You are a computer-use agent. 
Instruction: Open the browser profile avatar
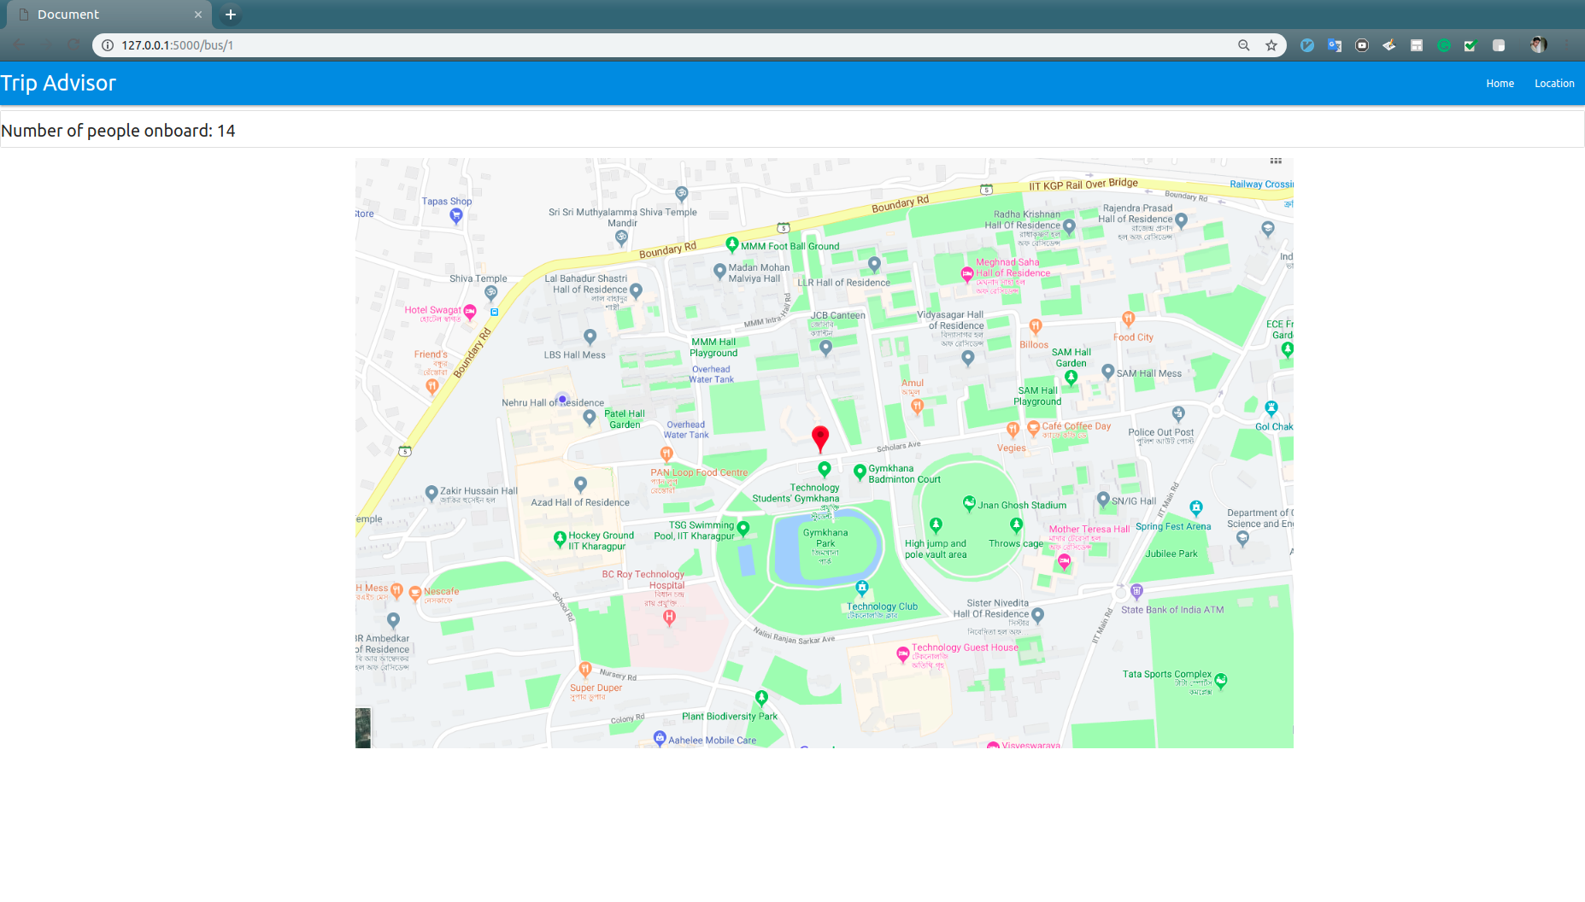(x=1538, y=45)
